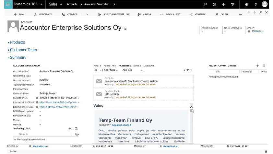Viewport: 273px width, 154px height.
Task: Go to next record down arrow
Action: (x=255, y=12)
